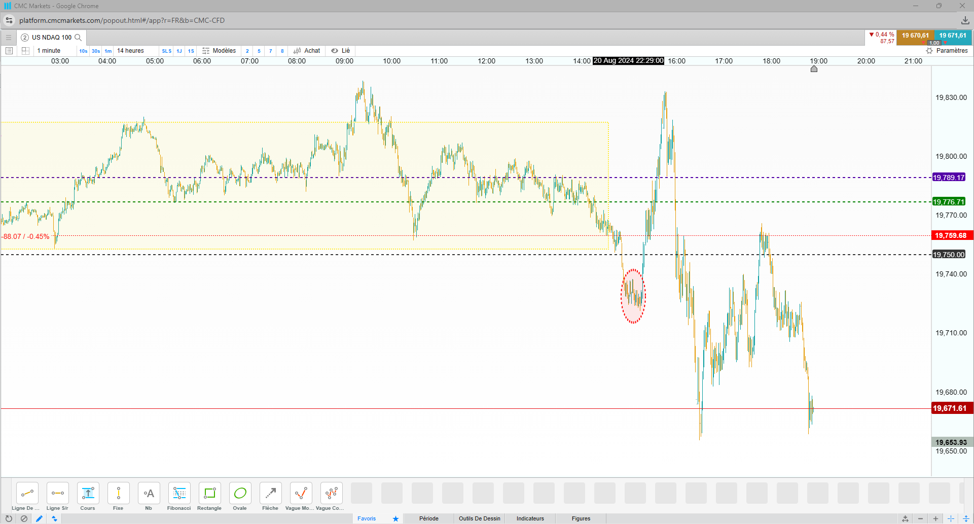Select the Rectangle drawing tool
The width and height of the screenshot is (974, 524).
pyautogui.click(x=209, y=497)
